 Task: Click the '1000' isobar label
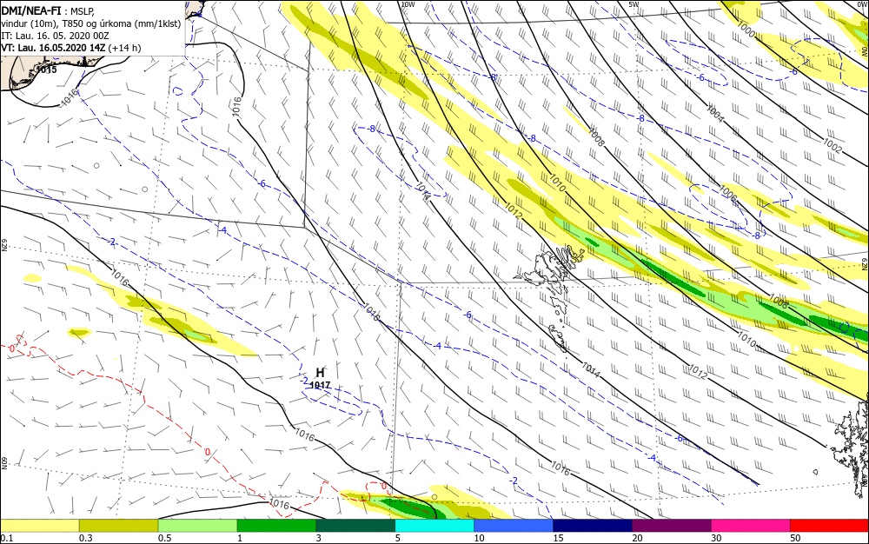[x=746, y=29]
